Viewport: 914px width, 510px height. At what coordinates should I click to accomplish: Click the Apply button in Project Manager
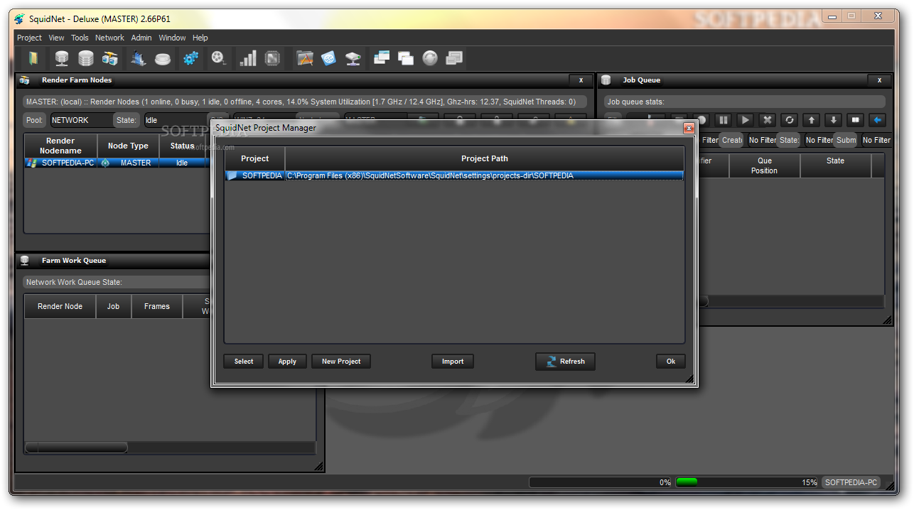click(x=287, y=362)
